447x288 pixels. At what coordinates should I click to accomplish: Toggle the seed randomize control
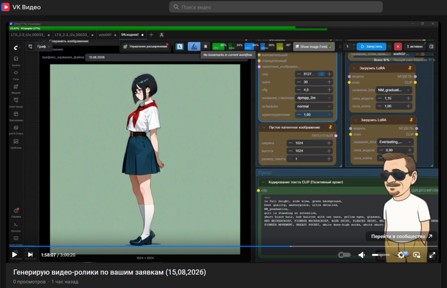click(x=321, y=74)
